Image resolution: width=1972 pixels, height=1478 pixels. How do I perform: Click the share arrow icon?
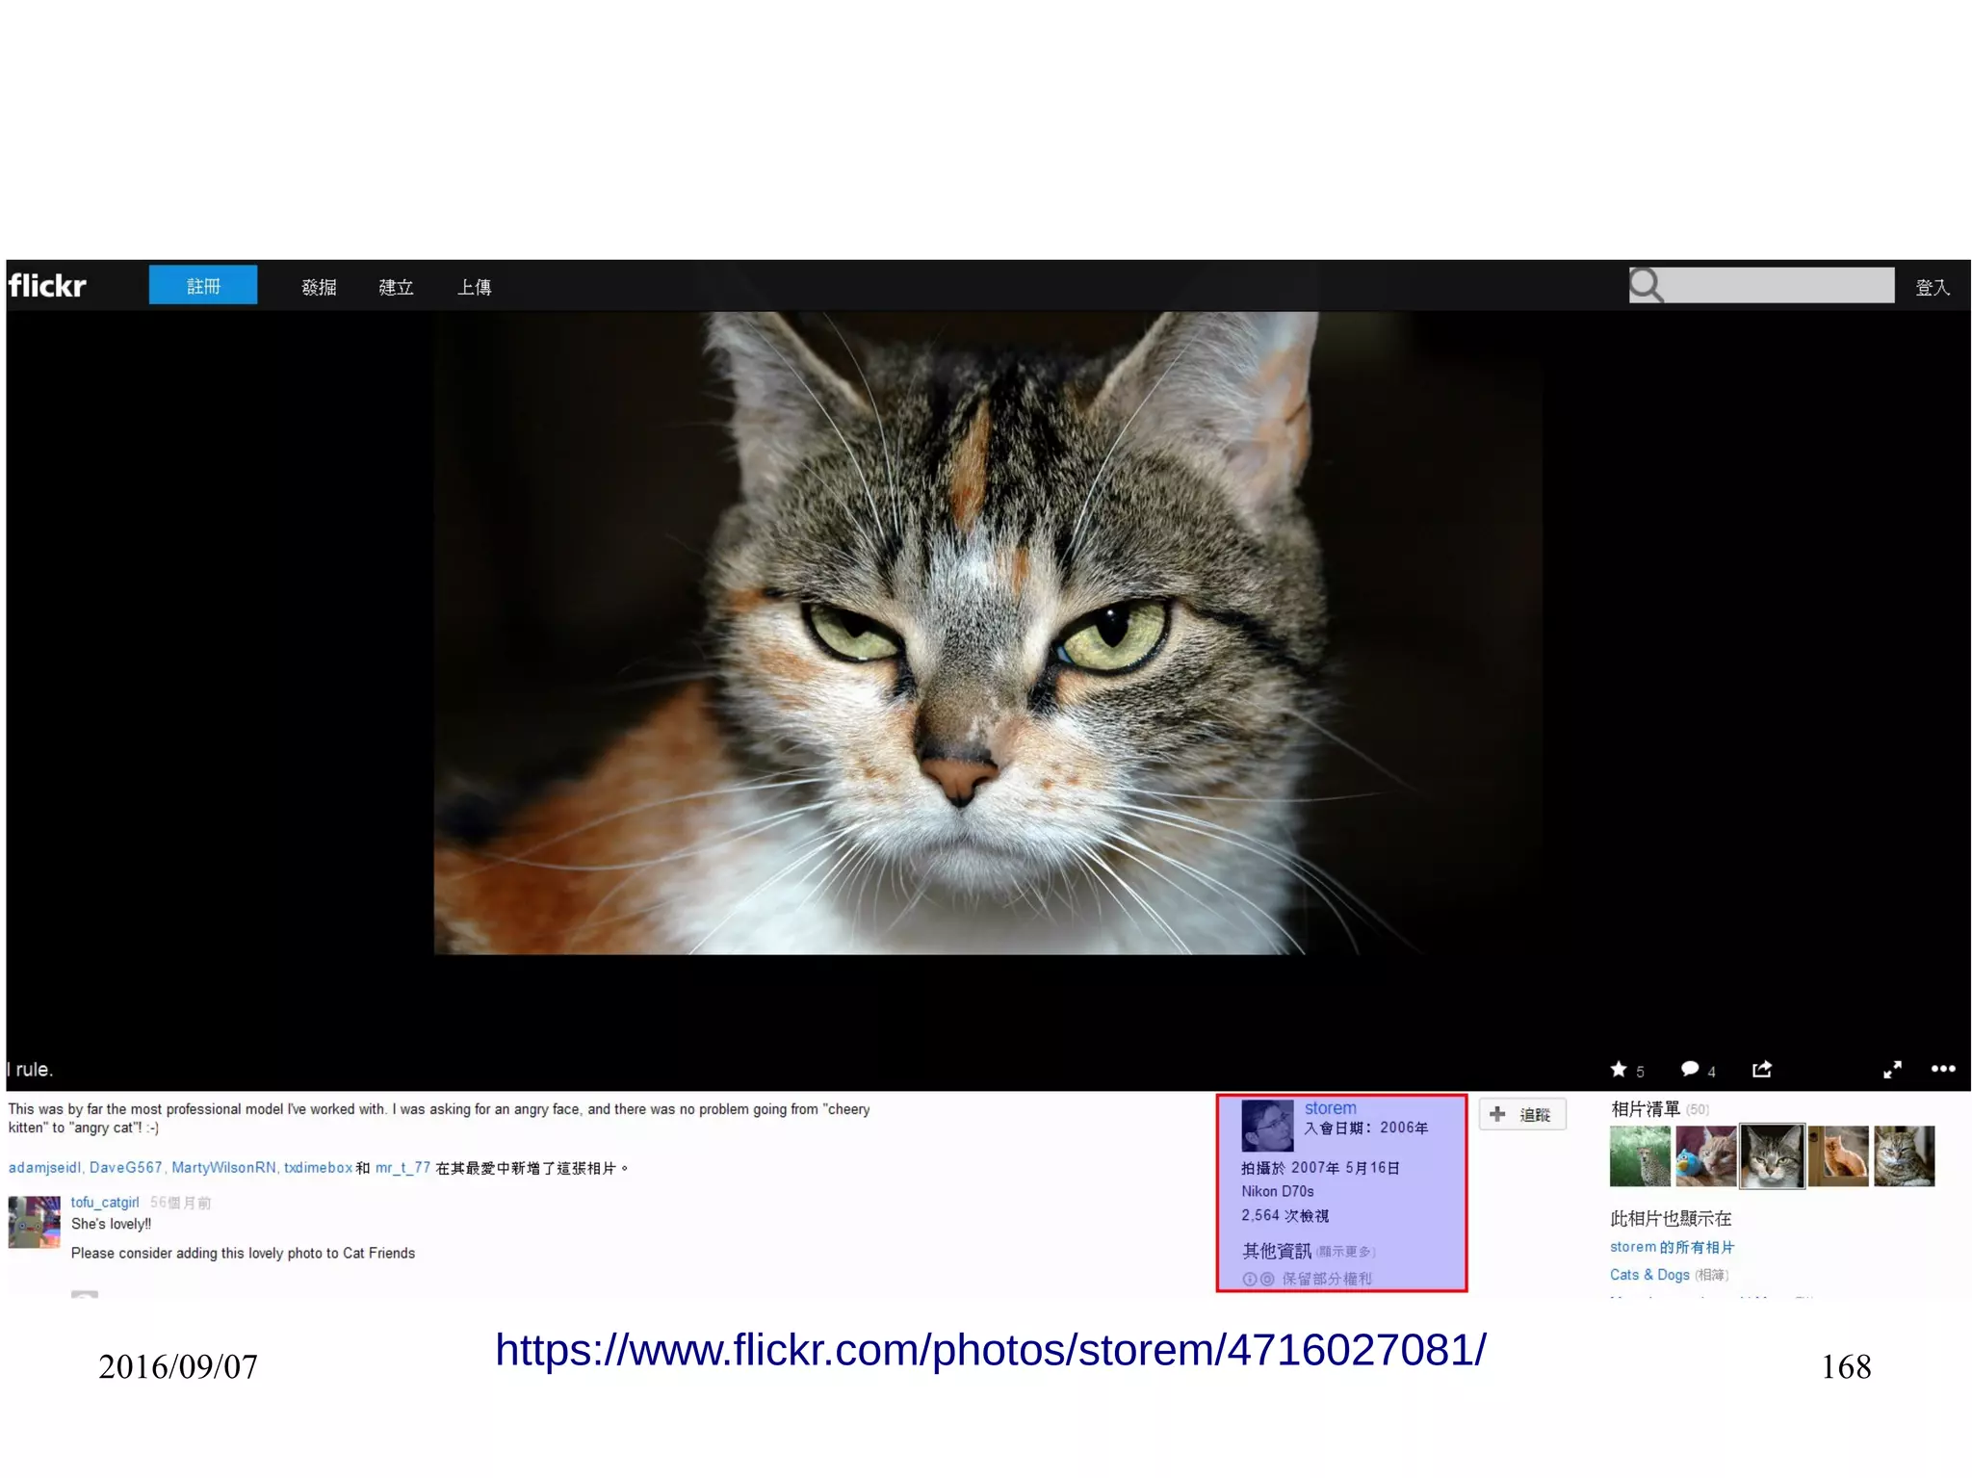[x=1762, y=1069]
